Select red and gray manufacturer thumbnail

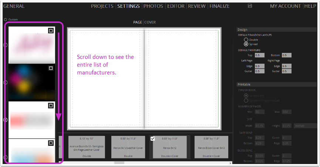click(x=32, y=120)
